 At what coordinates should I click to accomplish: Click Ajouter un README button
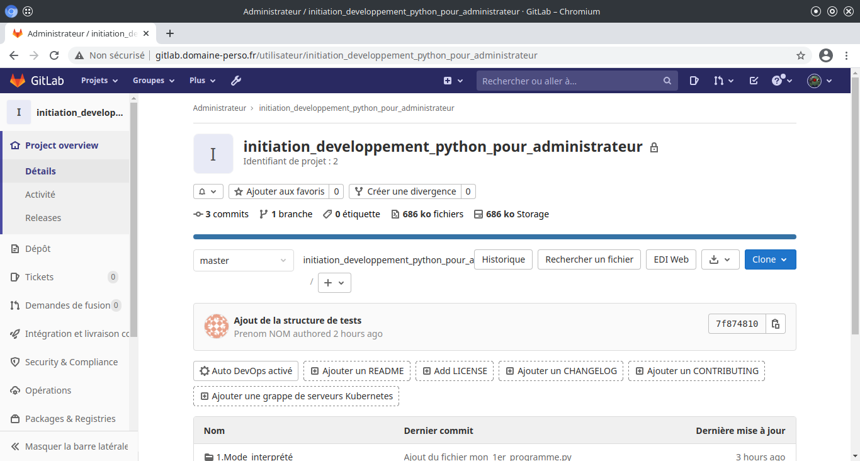click(357, 371)
